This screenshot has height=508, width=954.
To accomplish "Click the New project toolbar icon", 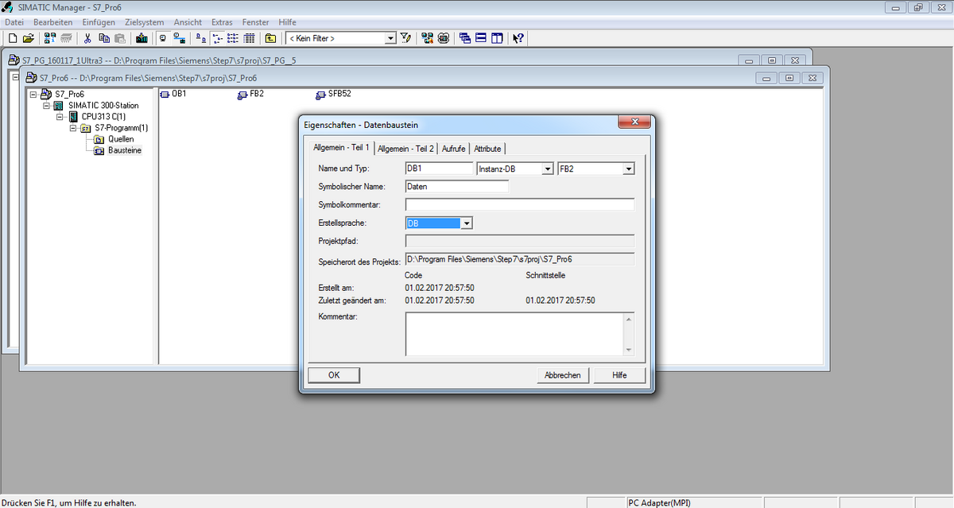I will pos(12,38).
